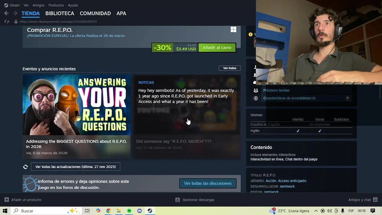Open 'Did someone say R.E.P.O. MERCH' event
Screen dimensions: 382x215
[x=174, y=142]
